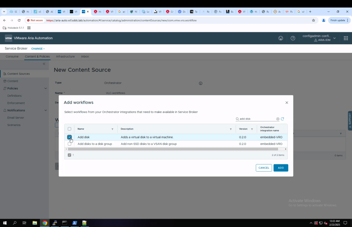Click the refresh icon beside search box
The width and height of the screenshot is (352, 227).
(282, 119)
